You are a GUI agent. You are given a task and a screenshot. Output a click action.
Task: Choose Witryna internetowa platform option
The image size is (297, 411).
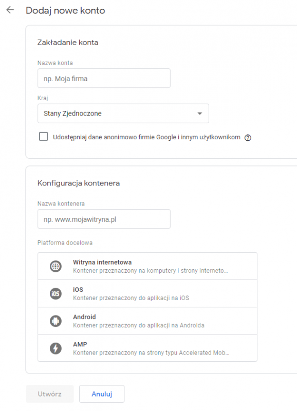[x=147, y=266]
